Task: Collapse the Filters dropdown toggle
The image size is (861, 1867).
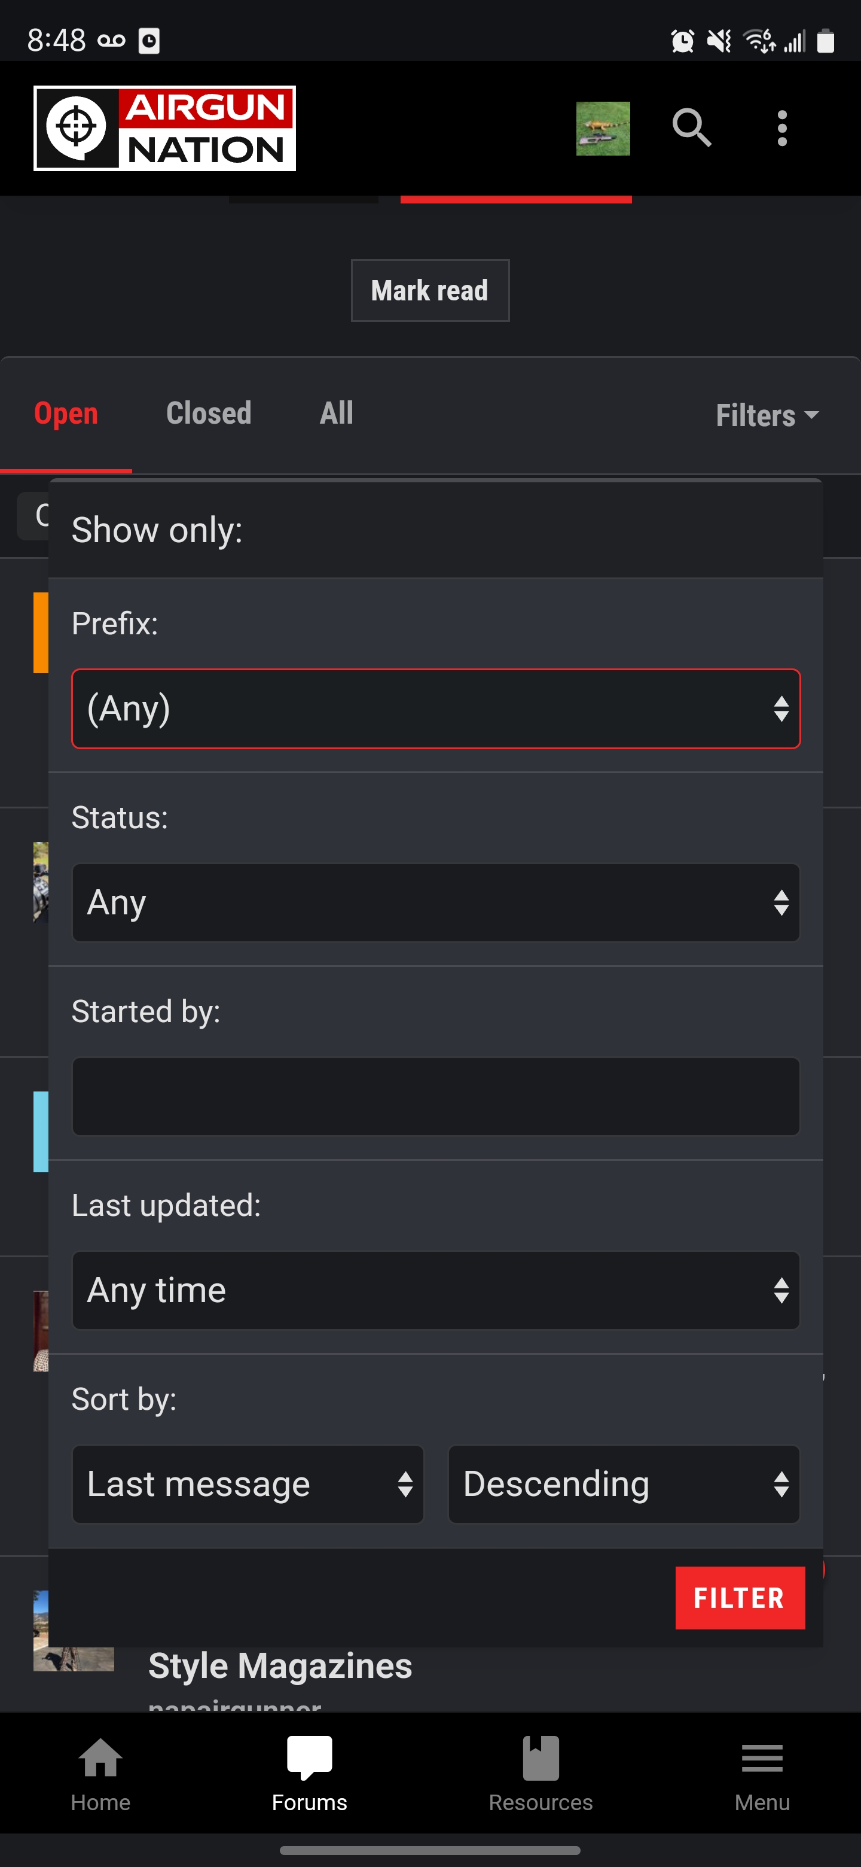Action: click(x=767, y=416)
